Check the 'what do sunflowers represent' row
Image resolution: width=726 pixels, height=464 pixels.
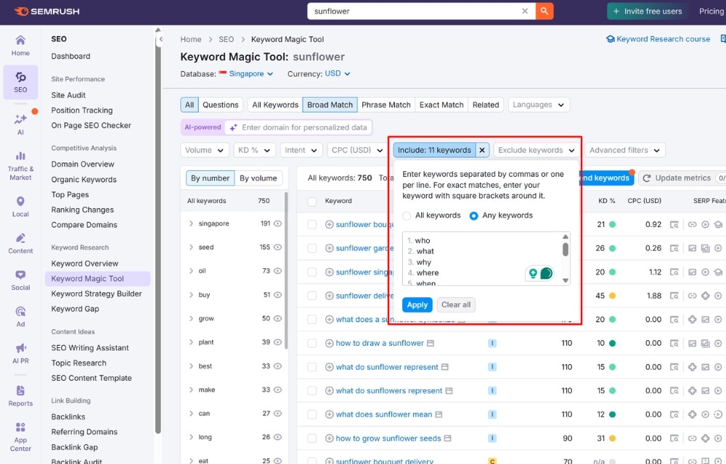coord(312,391)
